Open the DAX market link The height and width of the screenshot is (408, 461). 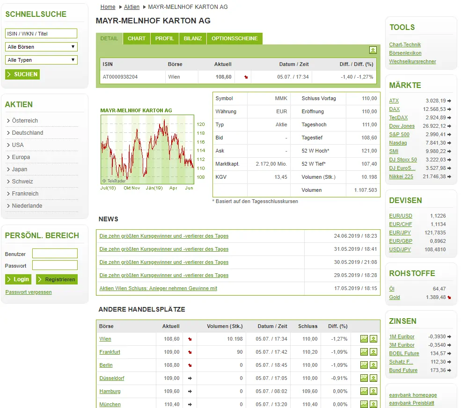coord(394,109)
